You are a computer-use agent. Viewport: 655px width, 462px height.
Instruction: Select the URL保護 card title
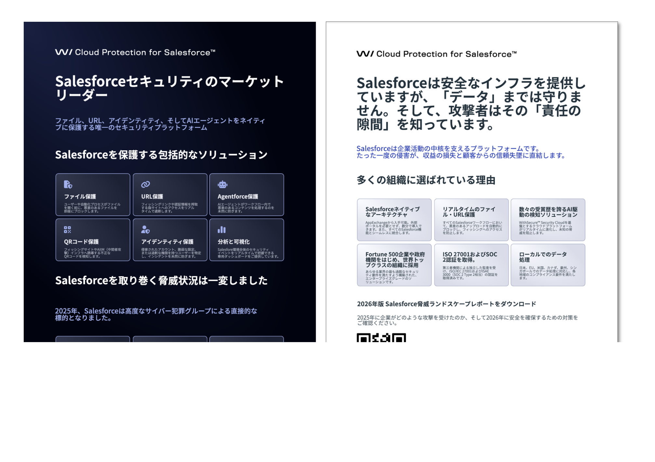[152, 197]
